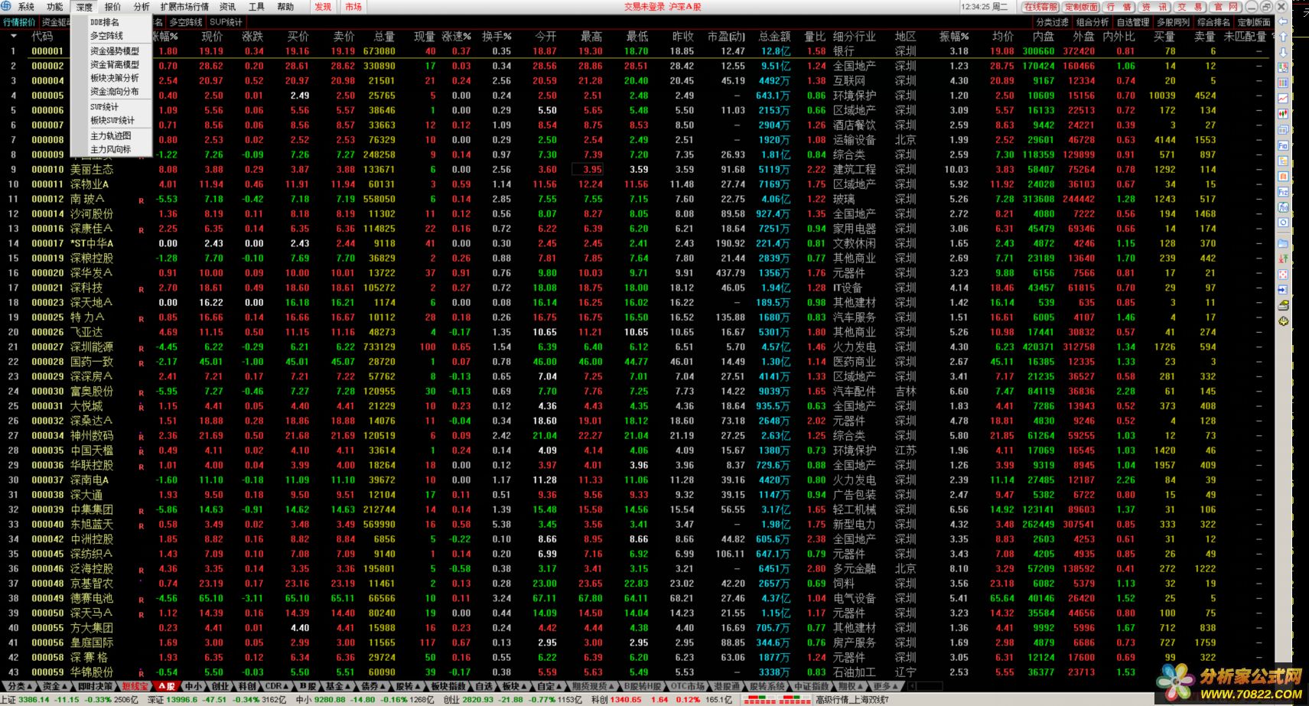
Task: Click the 行情 title bar button
Action: 1119,7
